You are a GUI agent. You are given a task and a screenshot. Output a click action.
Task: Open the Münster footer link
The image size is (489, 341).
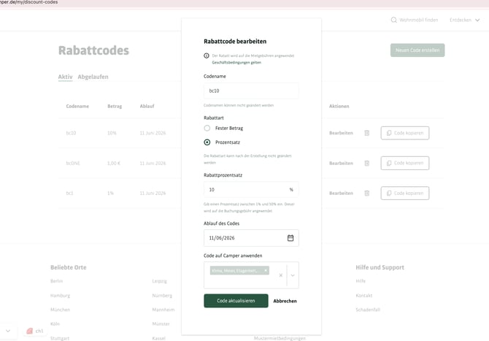(x=161, y=324)
